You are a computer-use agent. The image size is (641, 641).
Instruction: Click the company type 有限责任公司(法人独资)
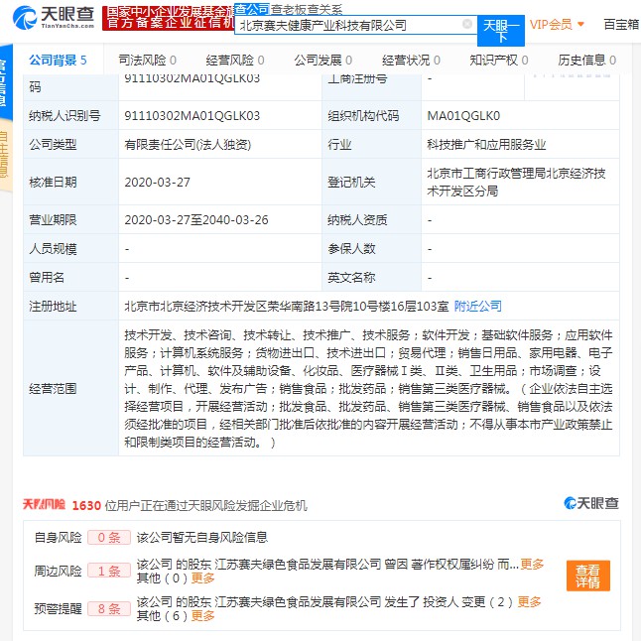pos(188,144)
